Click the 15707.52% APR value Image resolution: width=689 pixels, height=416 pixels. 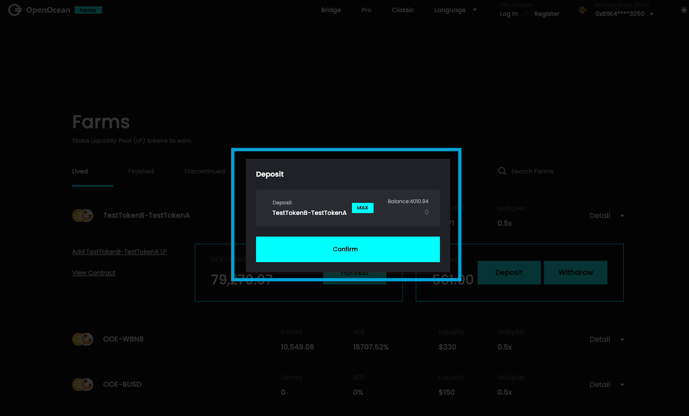click(x=371, y=347)
